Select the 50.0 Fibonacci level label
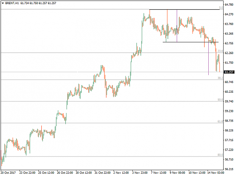This screenshot has height=176, width=235. (x=220, y=99)
